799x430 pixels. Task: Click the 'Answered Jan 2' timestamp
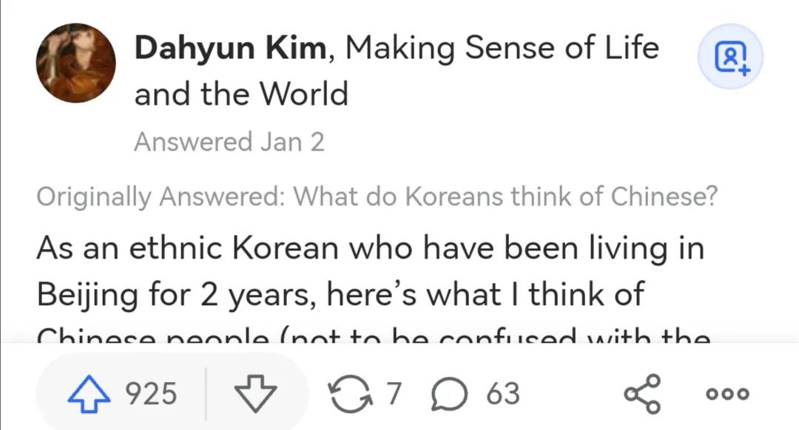[x=230, y=141]
